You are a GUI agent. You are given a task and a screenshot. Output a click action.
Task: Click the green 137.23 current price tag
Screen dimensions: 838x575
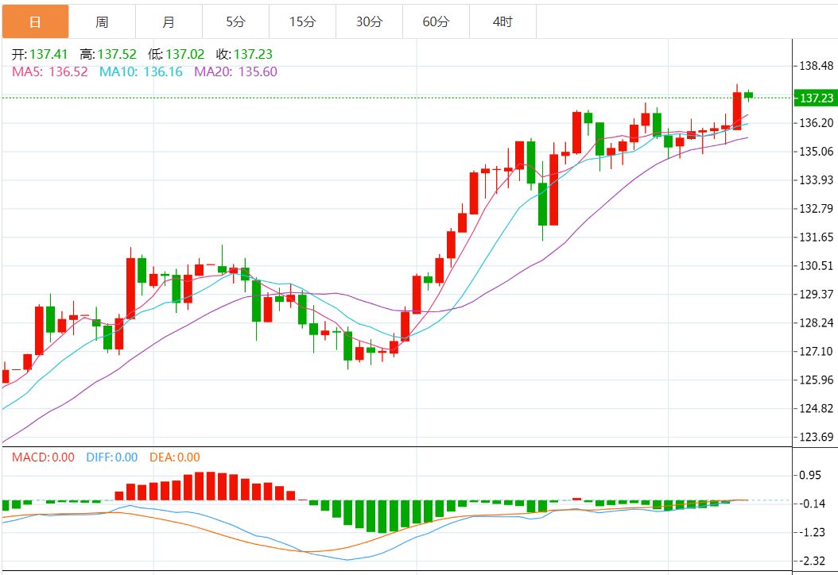coord(816,98)
